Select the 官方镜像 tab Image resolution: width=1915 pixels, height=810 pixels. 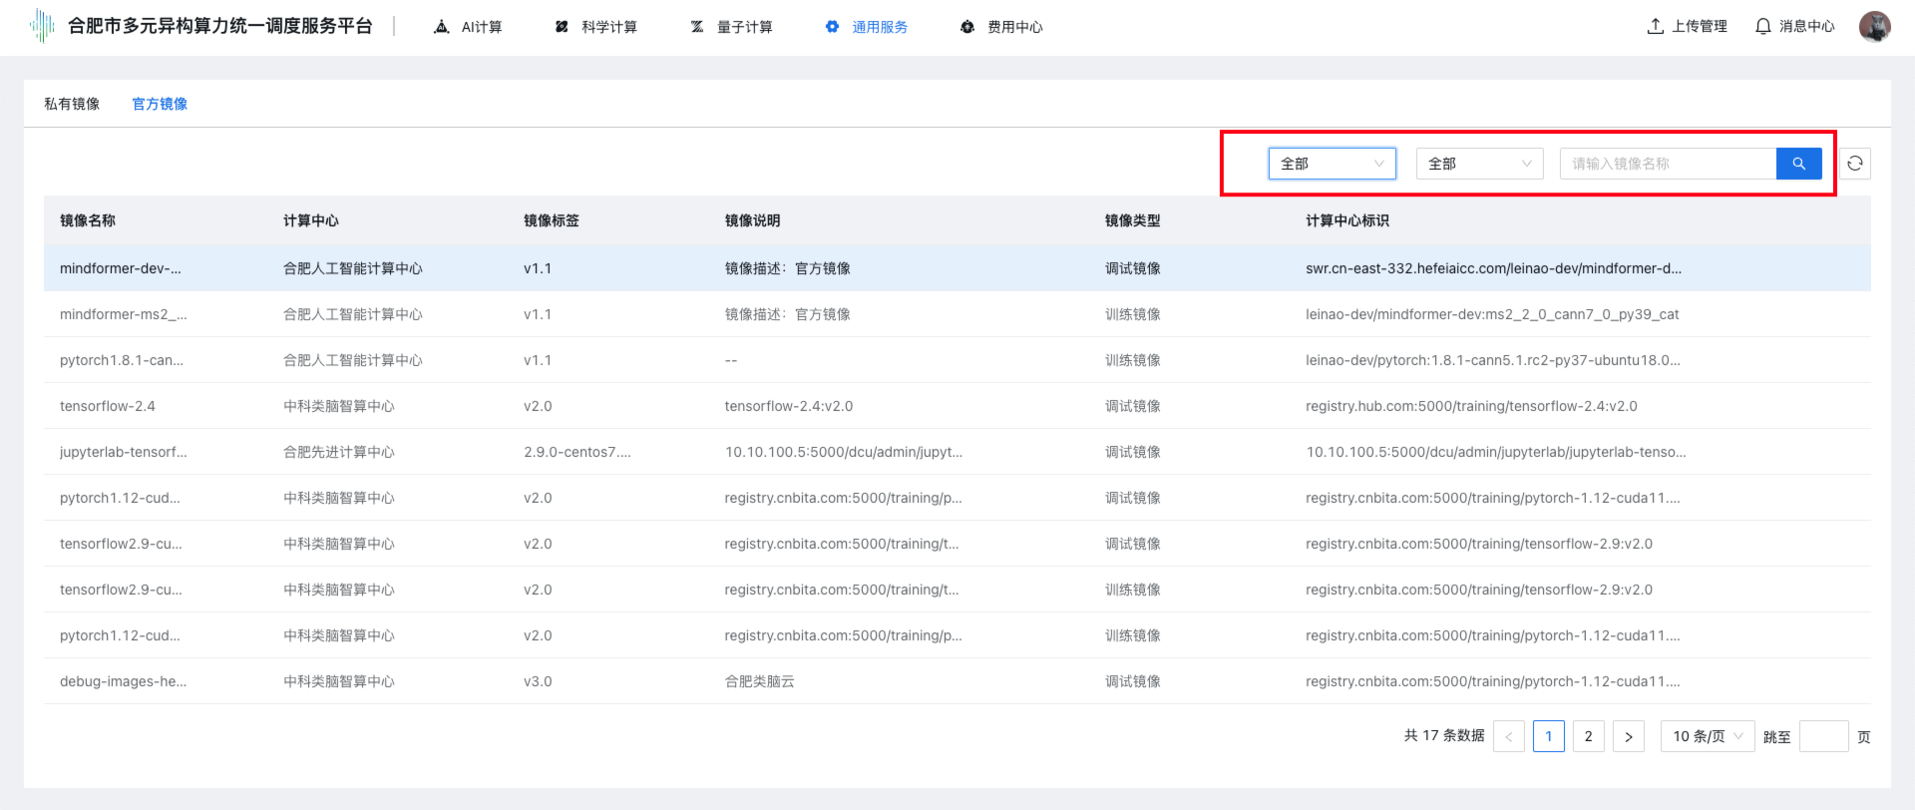click(160, 104)
